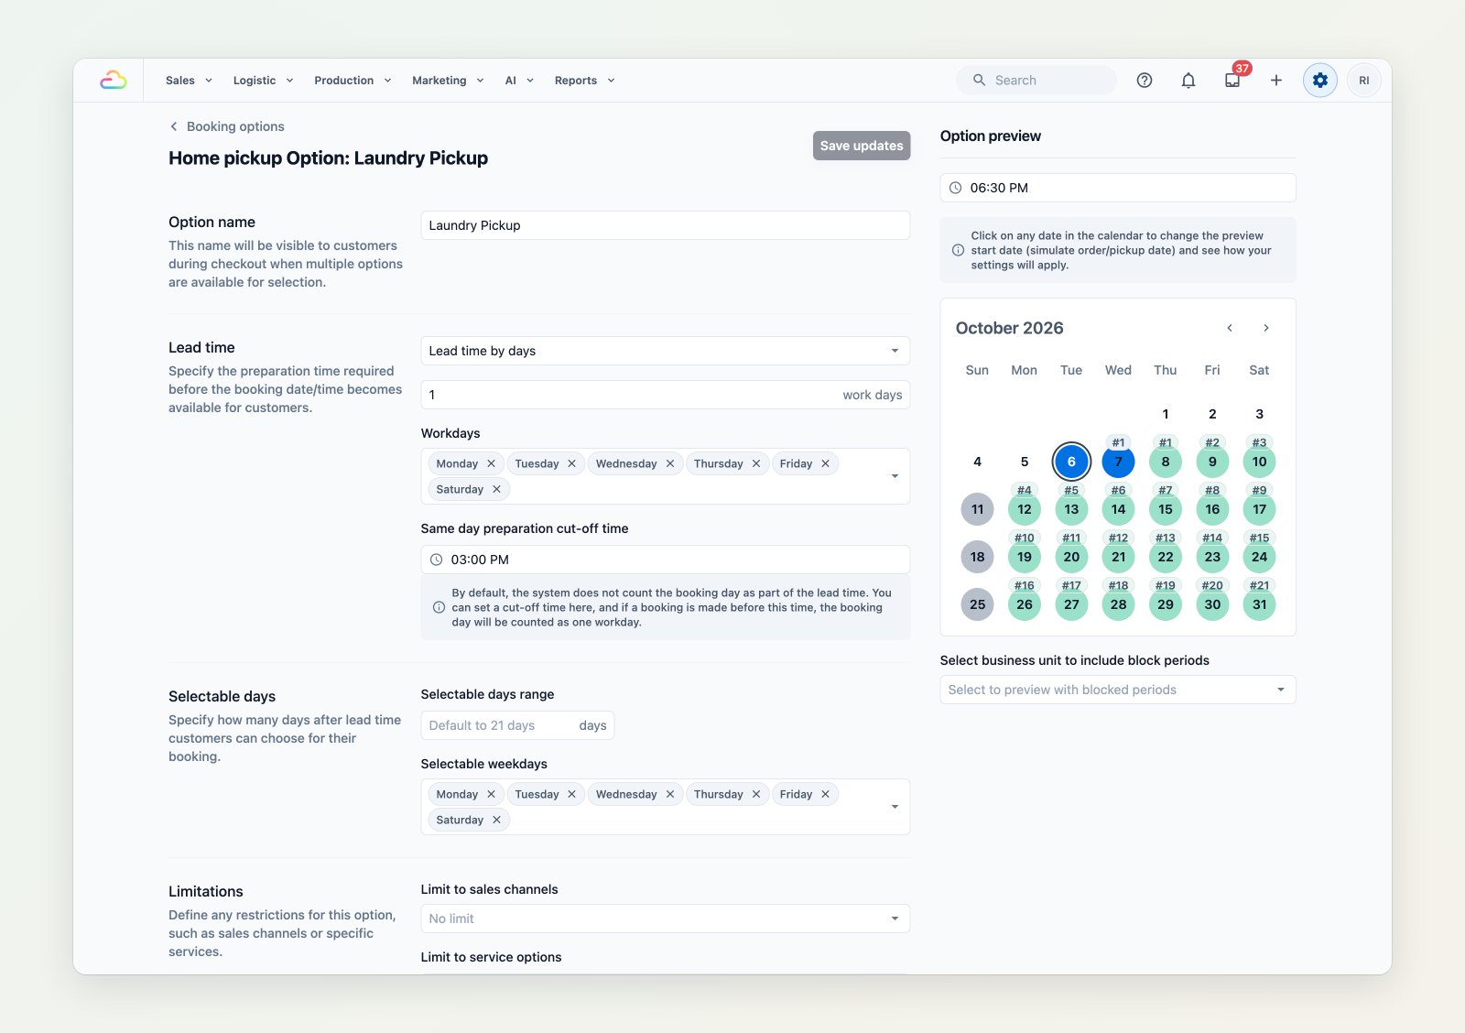The height and width of the screenshot is (1033, 1465).
Task: Expand the Workdays multi-select arrow
Action: [895, 476]
